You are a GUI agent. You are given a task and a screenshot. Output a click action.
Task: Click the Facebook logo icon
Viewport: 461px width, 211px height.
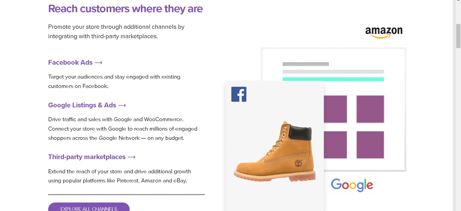point(238,94)
